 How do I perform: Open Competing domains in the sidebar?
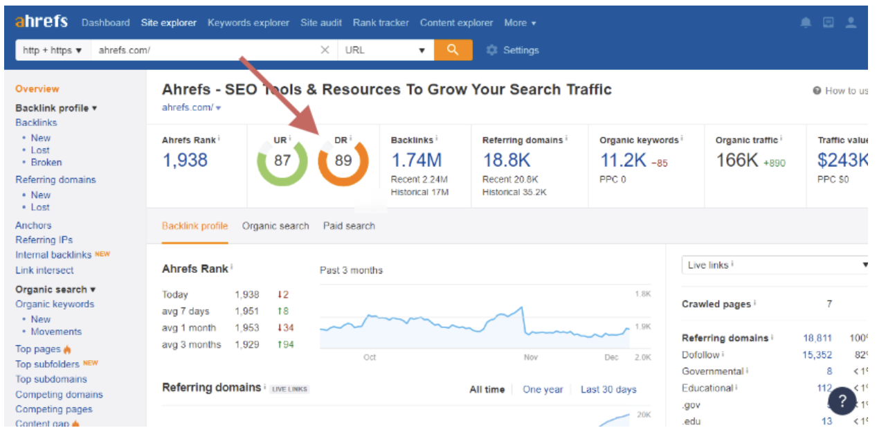coord(59,395)
